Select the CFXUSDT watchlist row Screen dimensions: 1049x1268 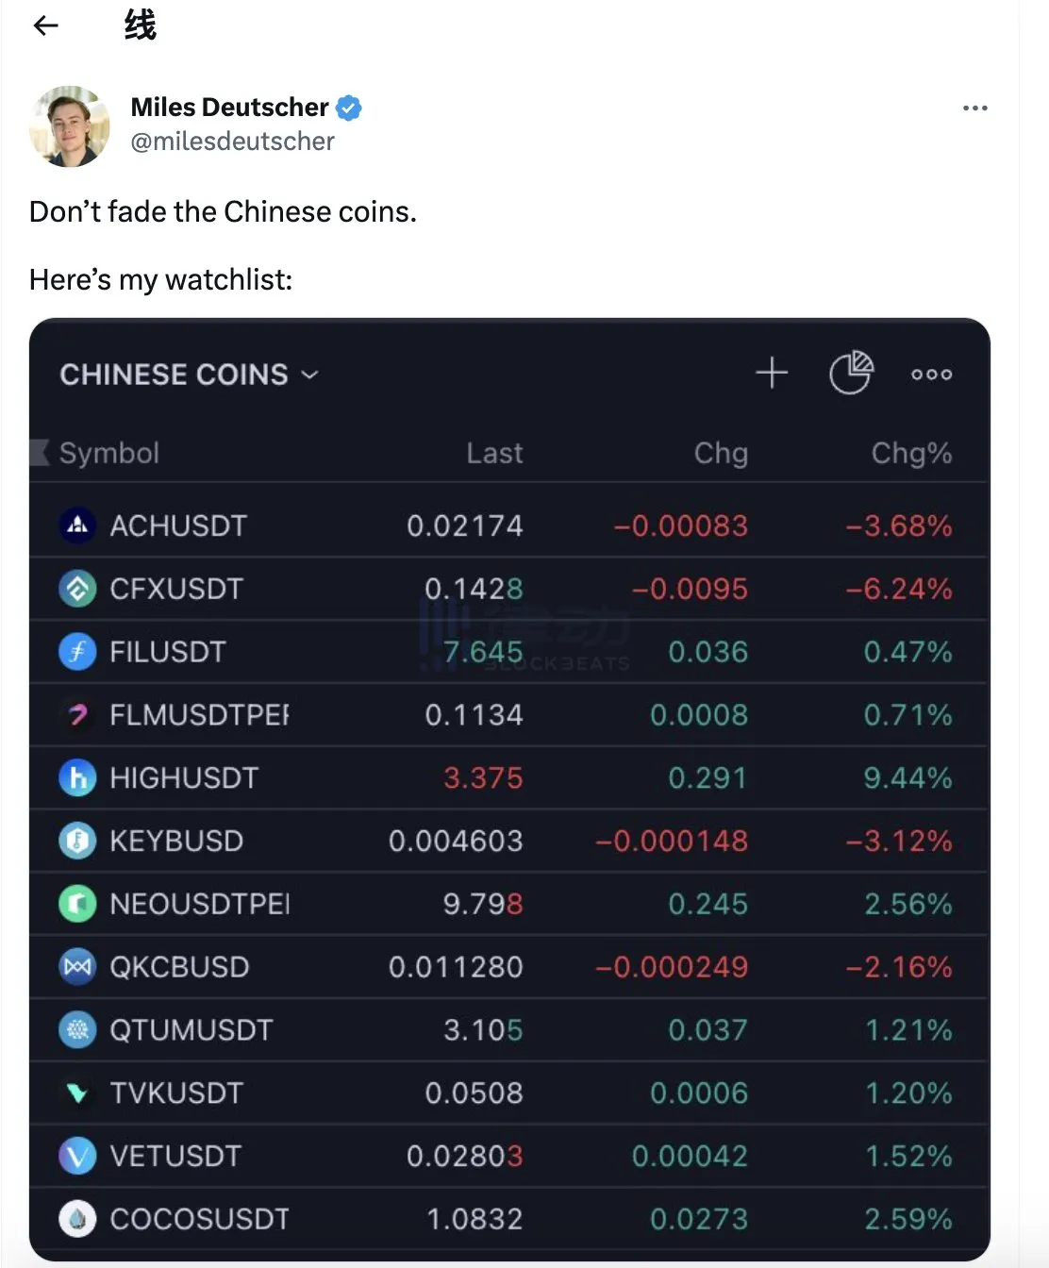tap(509, 589)
